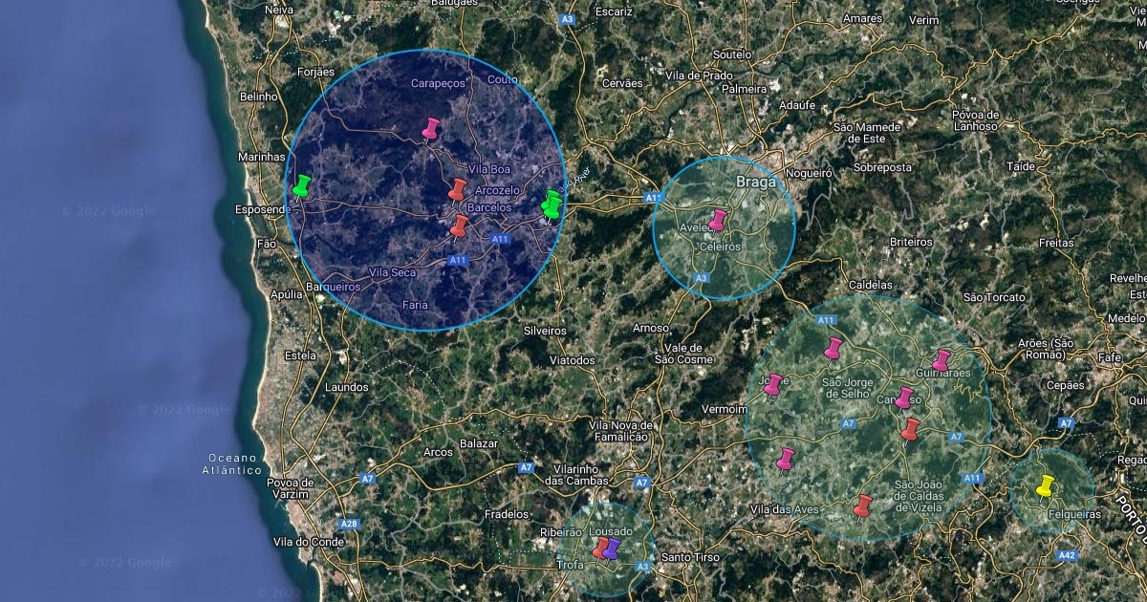The height and width of the screenshot is (602, 1147).
Task: Select the pink pin above São Jorge de Selho
Action: pos(833,349)
